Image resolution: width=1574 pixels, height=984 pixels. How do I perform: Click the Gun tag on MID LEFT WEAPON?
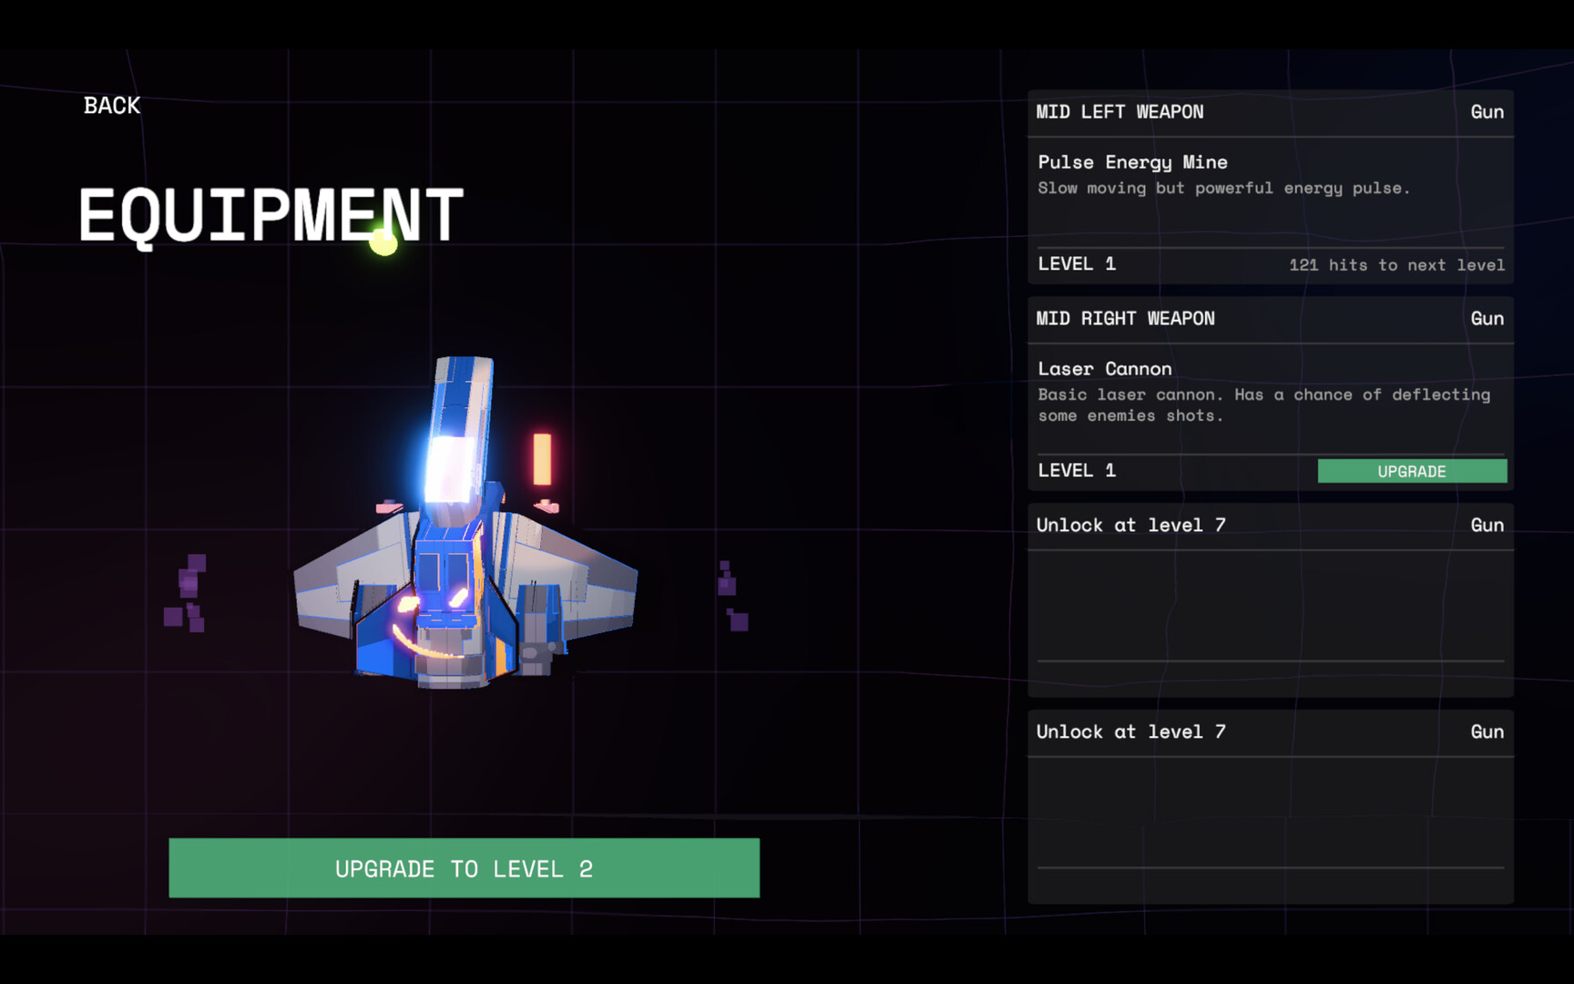coord(1487,111)
